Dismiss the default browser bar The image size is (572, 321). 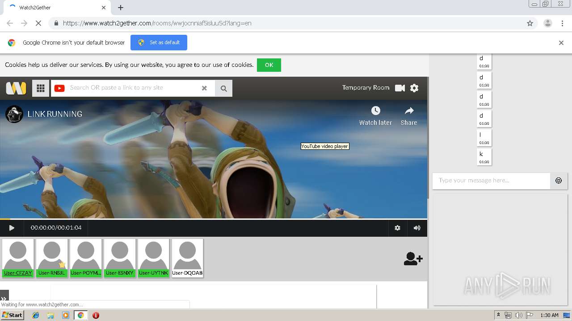click(x=561, y=43)
